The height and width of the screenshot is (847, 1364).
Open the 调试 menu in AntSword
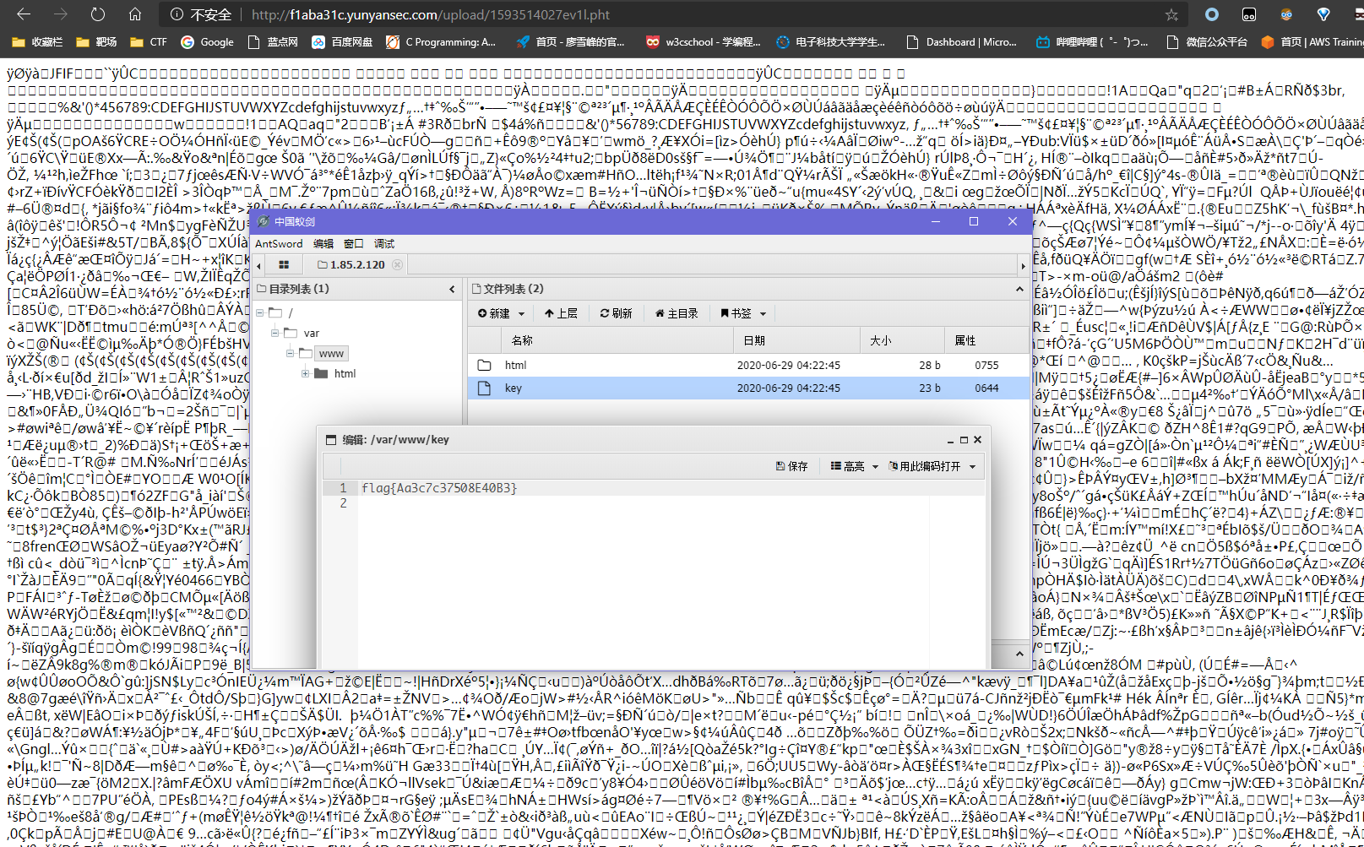pos(384,243)
